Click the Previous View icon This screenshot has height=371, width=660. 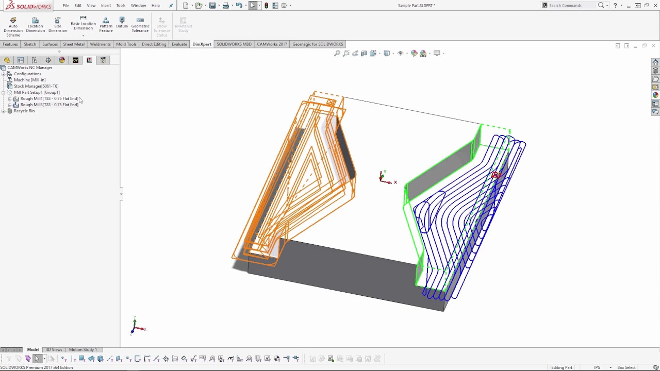tap(355, 53)
